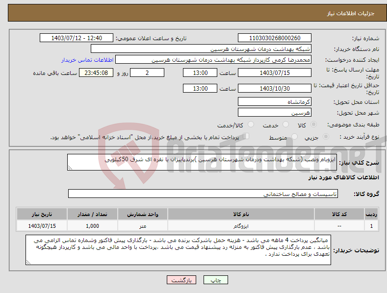Click the گروه کالا label
This screenshot has height=293, width=387.
tap(366, 194)
